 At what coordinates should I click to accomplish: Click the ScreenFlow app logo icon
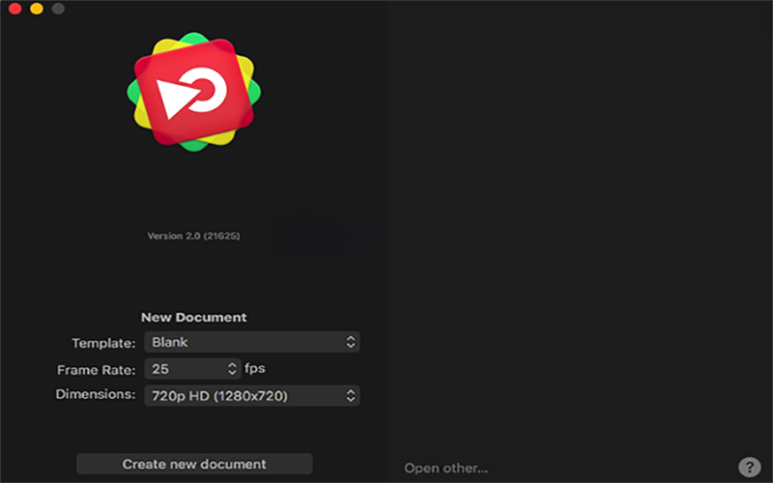194,92
